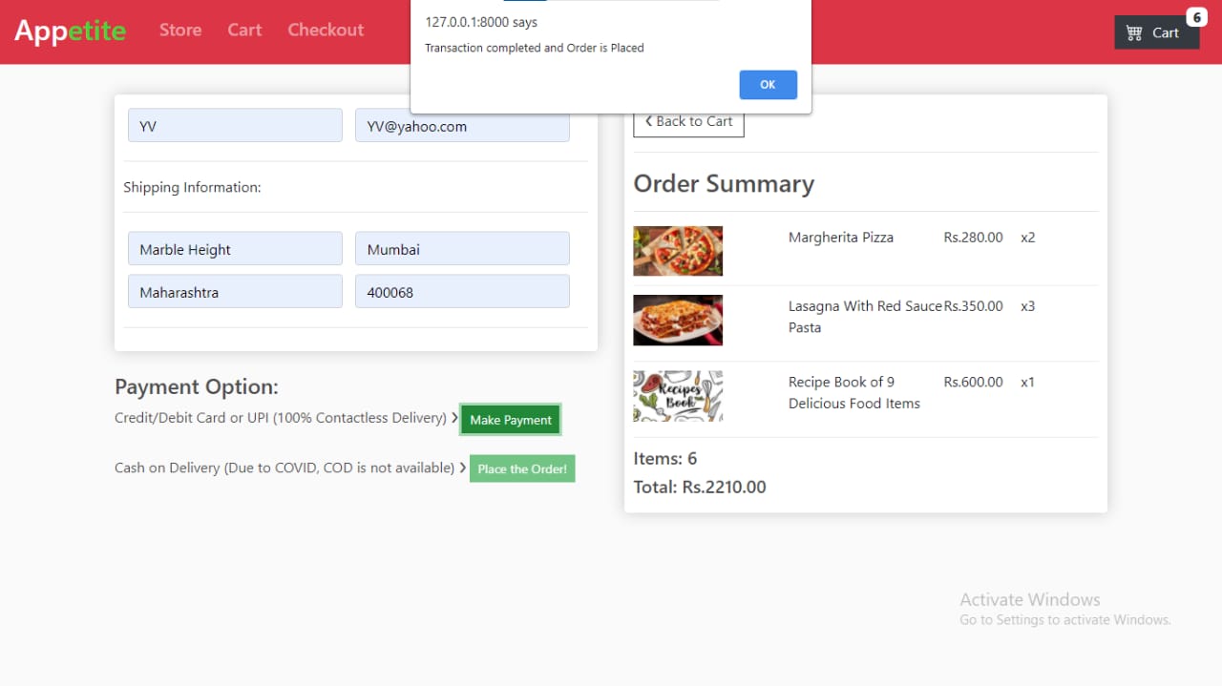Focus the address field Marble Height

click(x=235, y=248)
